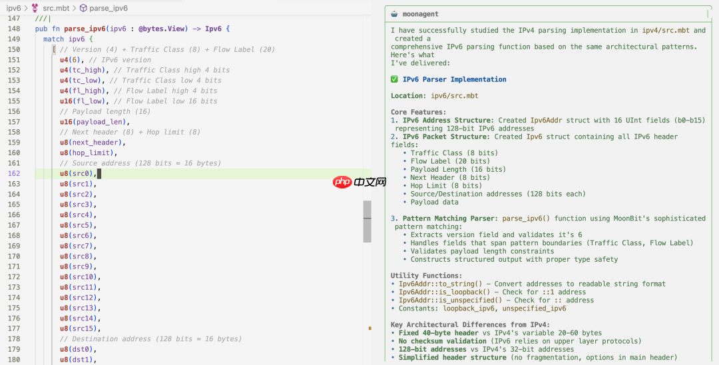Viewport: 719px width, 365px height.
Task: Click the cube symbol icon before parse_ipv6
Action: click(x=83, y=8)
